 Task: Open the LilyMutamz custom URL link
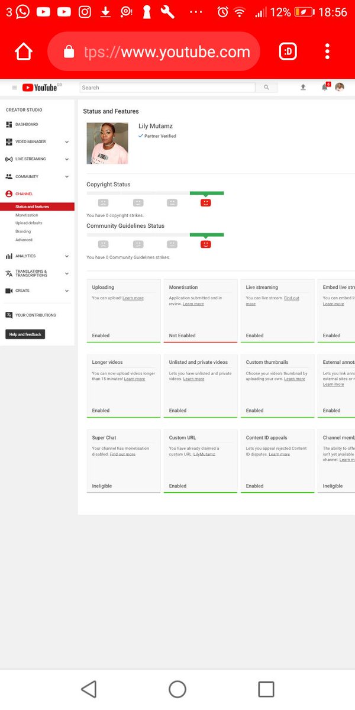pos(204,454)
